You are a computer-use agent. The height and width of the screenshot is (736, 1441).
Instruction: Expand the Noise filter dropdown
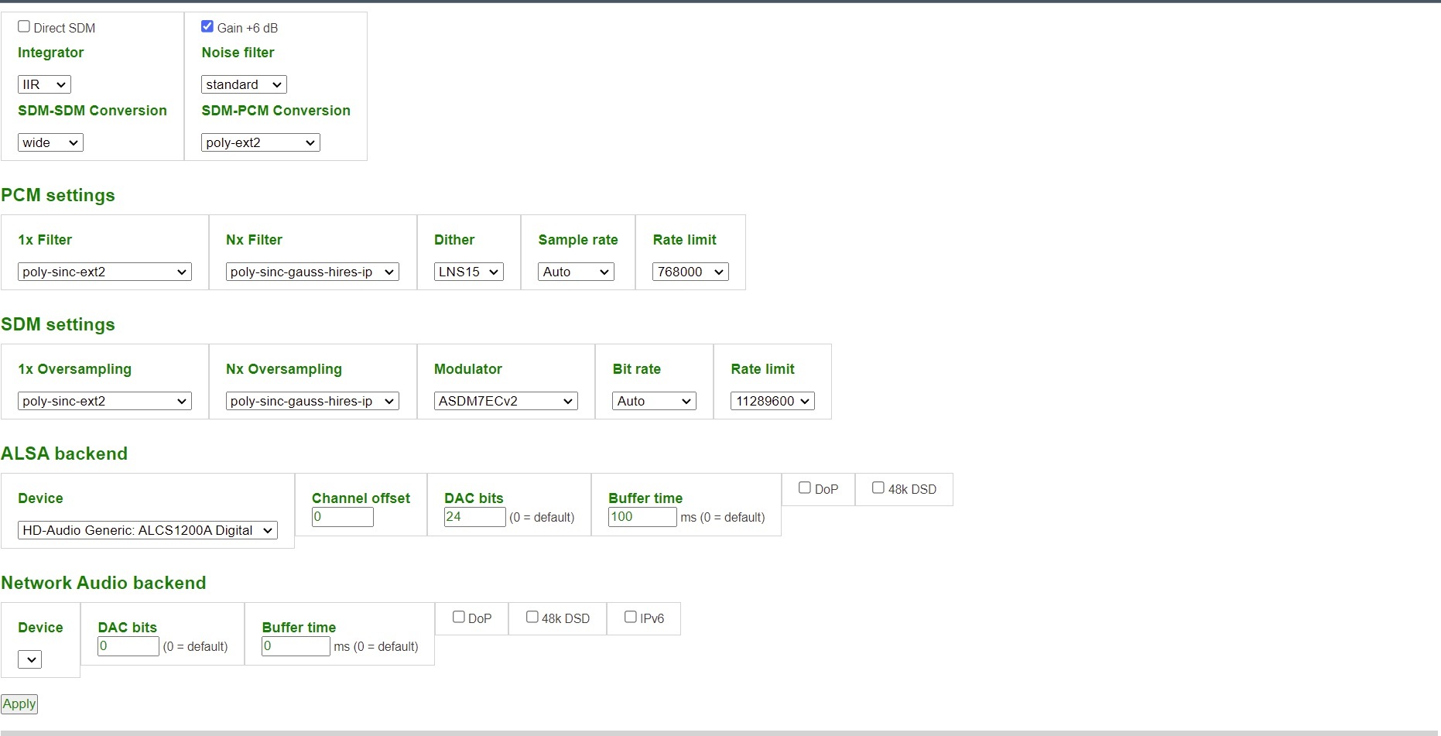[x=244, y=84]
